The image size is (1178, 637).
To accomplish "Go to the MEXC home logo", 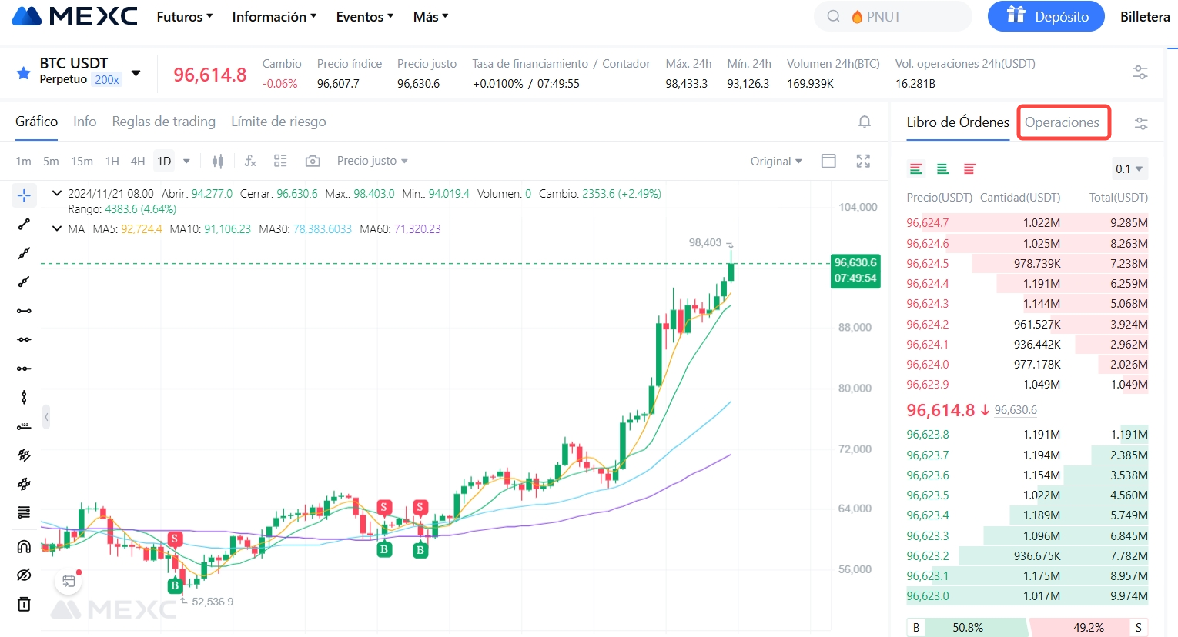I will click(75, 15).
